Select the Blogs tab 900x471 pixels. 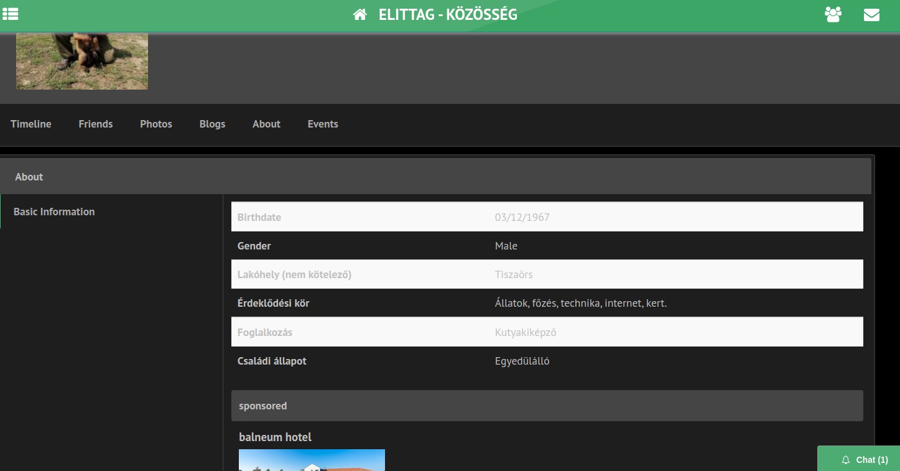click(x=212, y=124)
